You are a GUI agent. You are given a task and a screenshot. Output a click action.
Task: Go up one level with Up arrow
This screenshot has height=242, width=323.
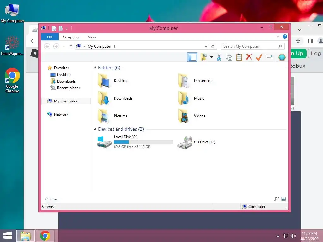coord(71,46)
